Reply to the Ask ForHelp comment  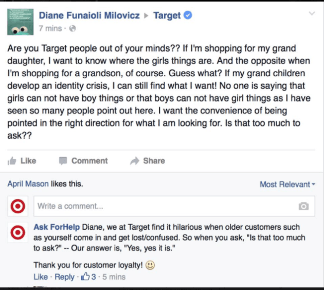click(x=64, y=277)
